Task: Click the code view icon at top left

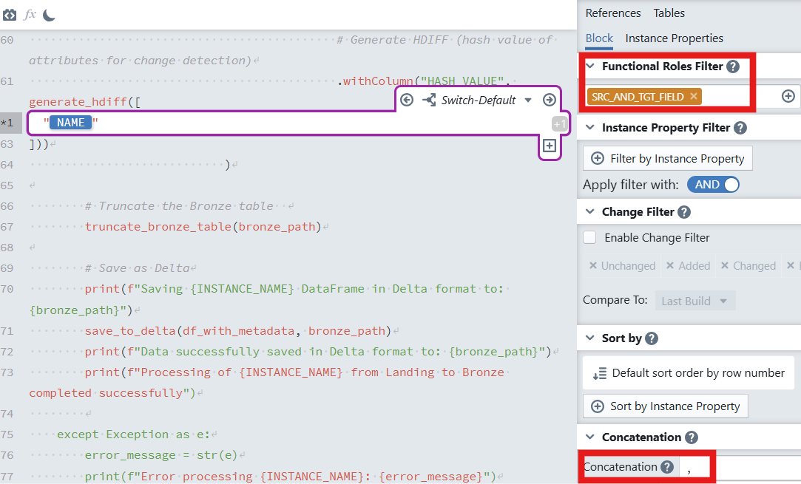Action: 10,15
